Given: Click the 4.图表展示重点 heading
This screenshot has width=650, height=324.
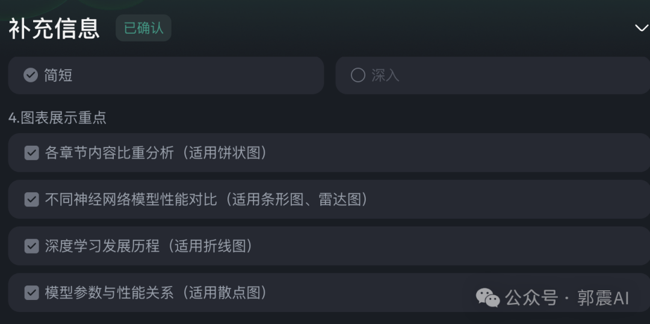Looking at the screenshot, I should 57,117.
